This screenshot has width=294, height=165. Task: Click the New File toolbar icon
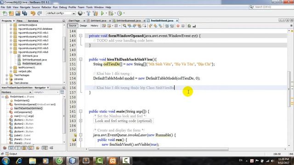point(5,13)
